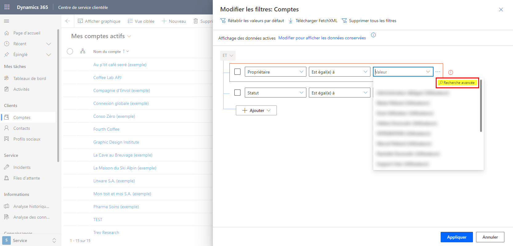Click the hierarchy icon in grid header
Image resolution: width=513 pixels, height=246 pixels.
(x=83, y=51)
